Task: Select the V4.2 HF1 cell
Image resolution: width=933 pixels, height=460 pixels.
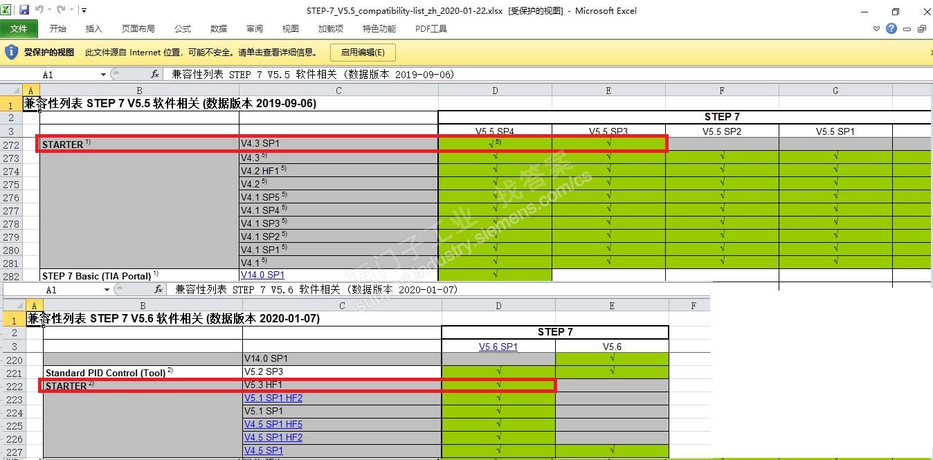Action: pos(338,170)
